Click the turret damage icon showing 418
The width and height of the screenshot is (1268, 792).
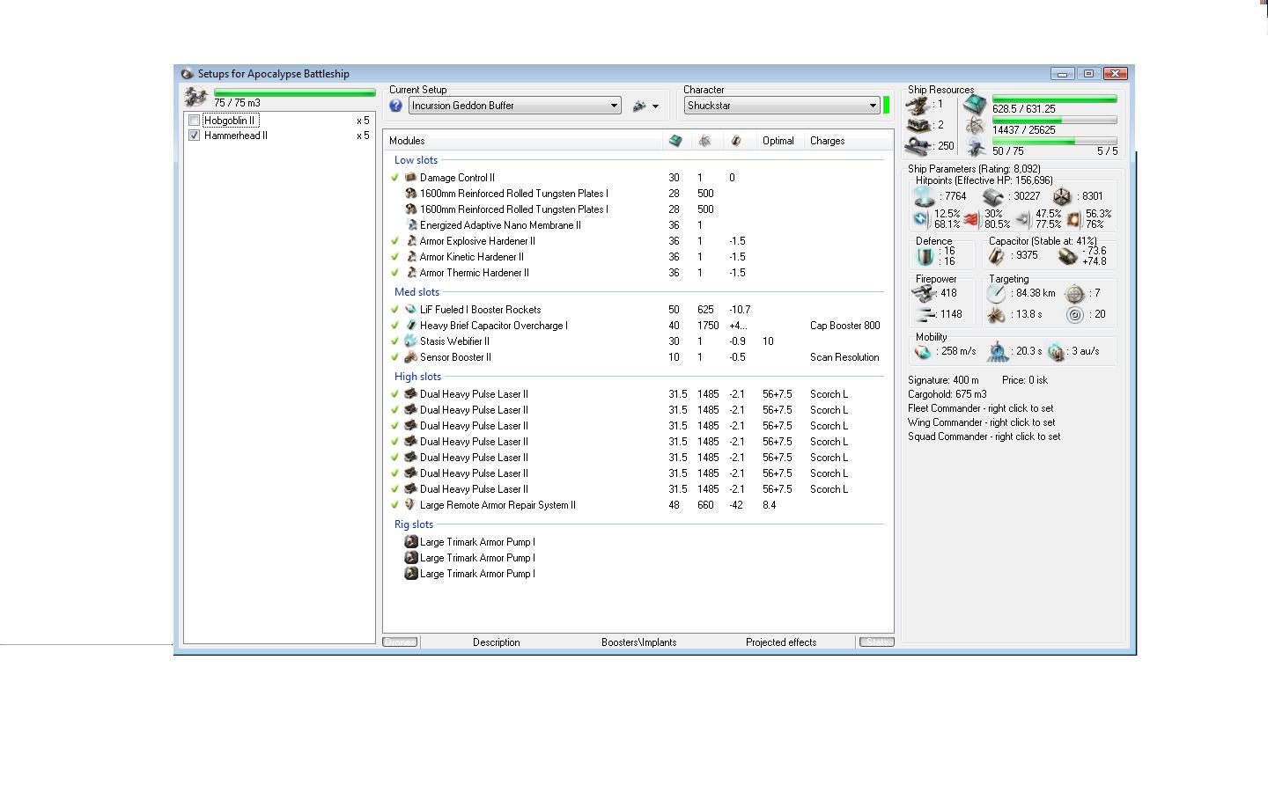[923, 293]
